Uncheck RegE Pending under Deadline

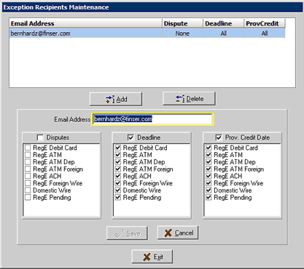[x=118, y=197]
